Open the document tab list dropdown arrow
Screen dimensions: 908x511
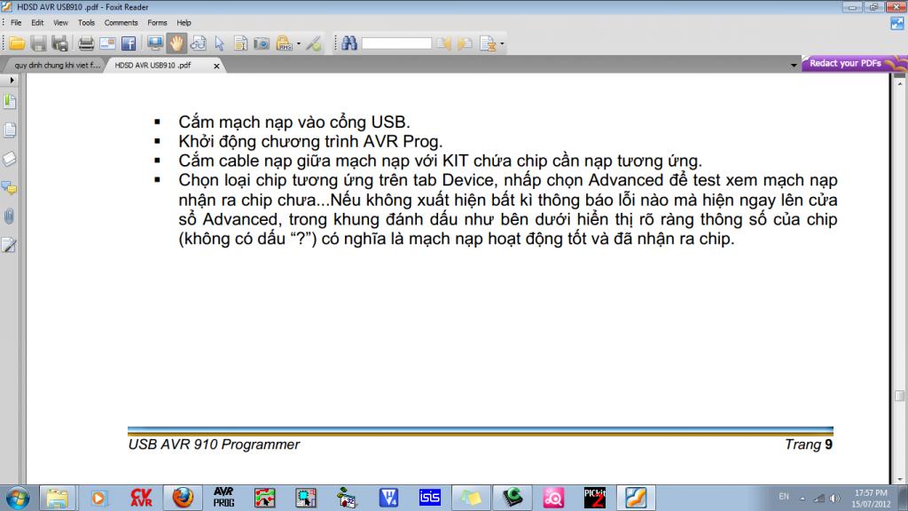(794, 65)
